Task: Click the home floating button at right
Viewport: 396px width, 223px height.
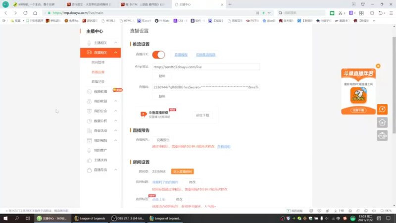Action: (x=382, y=122)
